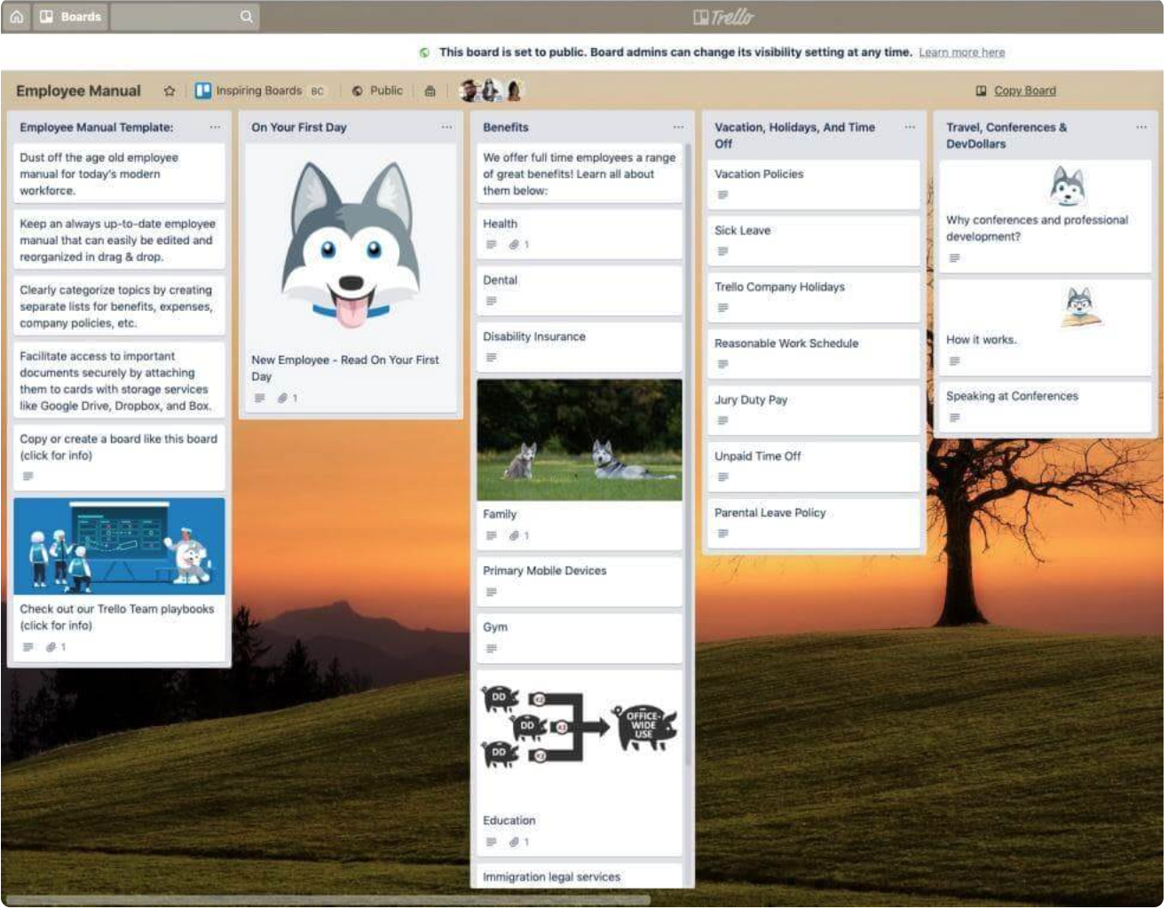This screenshot has height=909, width=1168.
Task: Open Reasonable Work Schedule card
Action: (813, 353)
